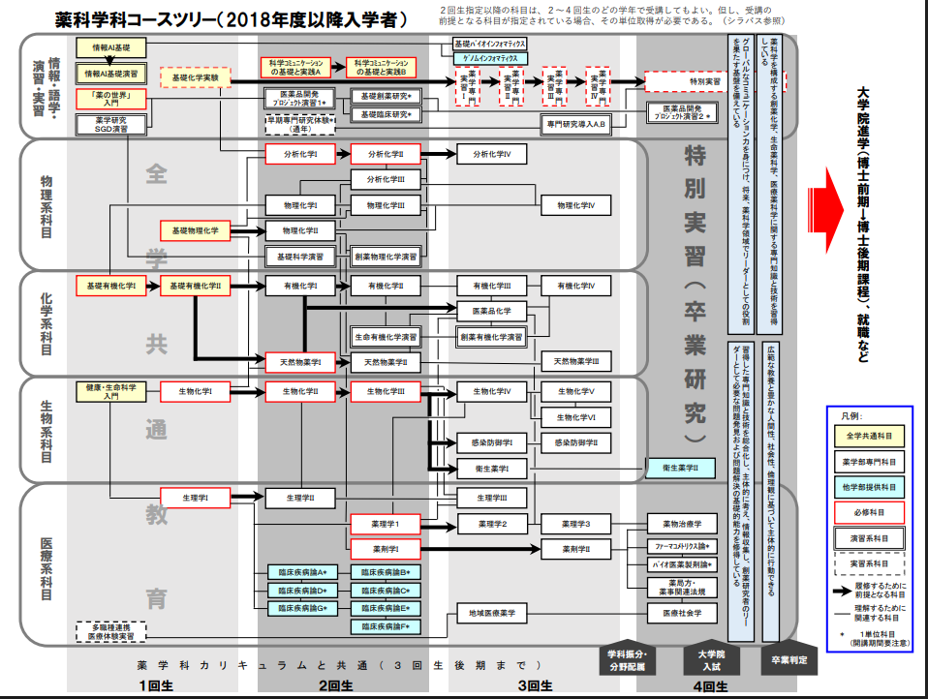Viewport: 928px width, 699px height.
Task: Click the 情報AI基礎 course box
Action: (x=110, y=47)
